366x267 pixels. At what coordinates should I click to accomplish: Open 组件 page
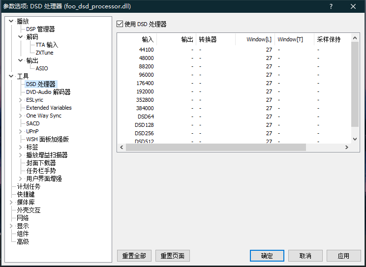click(23, 234)
